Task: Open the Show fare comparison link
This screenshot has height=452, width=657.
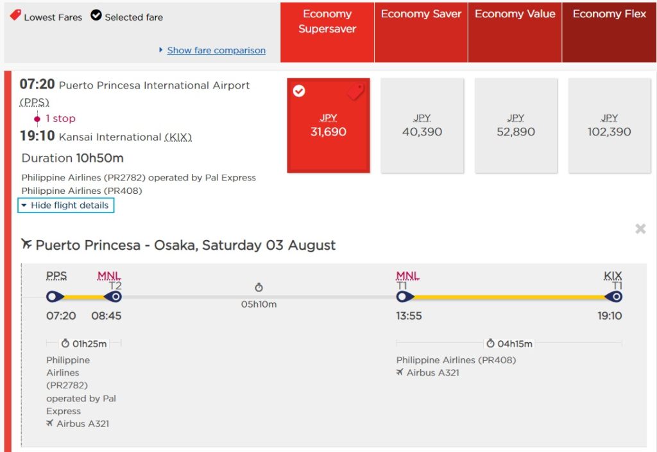Action: click(x=216, y=50)
